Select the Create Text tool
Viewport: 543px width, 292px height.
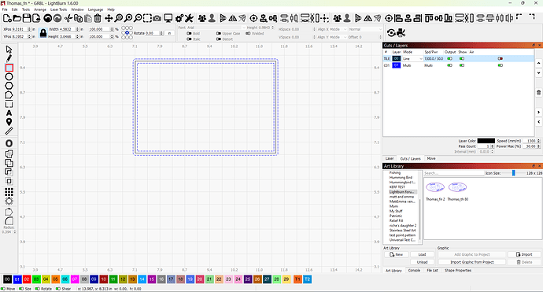coord(9,113)
